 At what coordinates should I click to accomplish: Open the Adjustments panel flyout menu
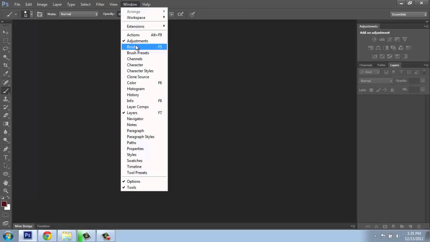[426, 26]
